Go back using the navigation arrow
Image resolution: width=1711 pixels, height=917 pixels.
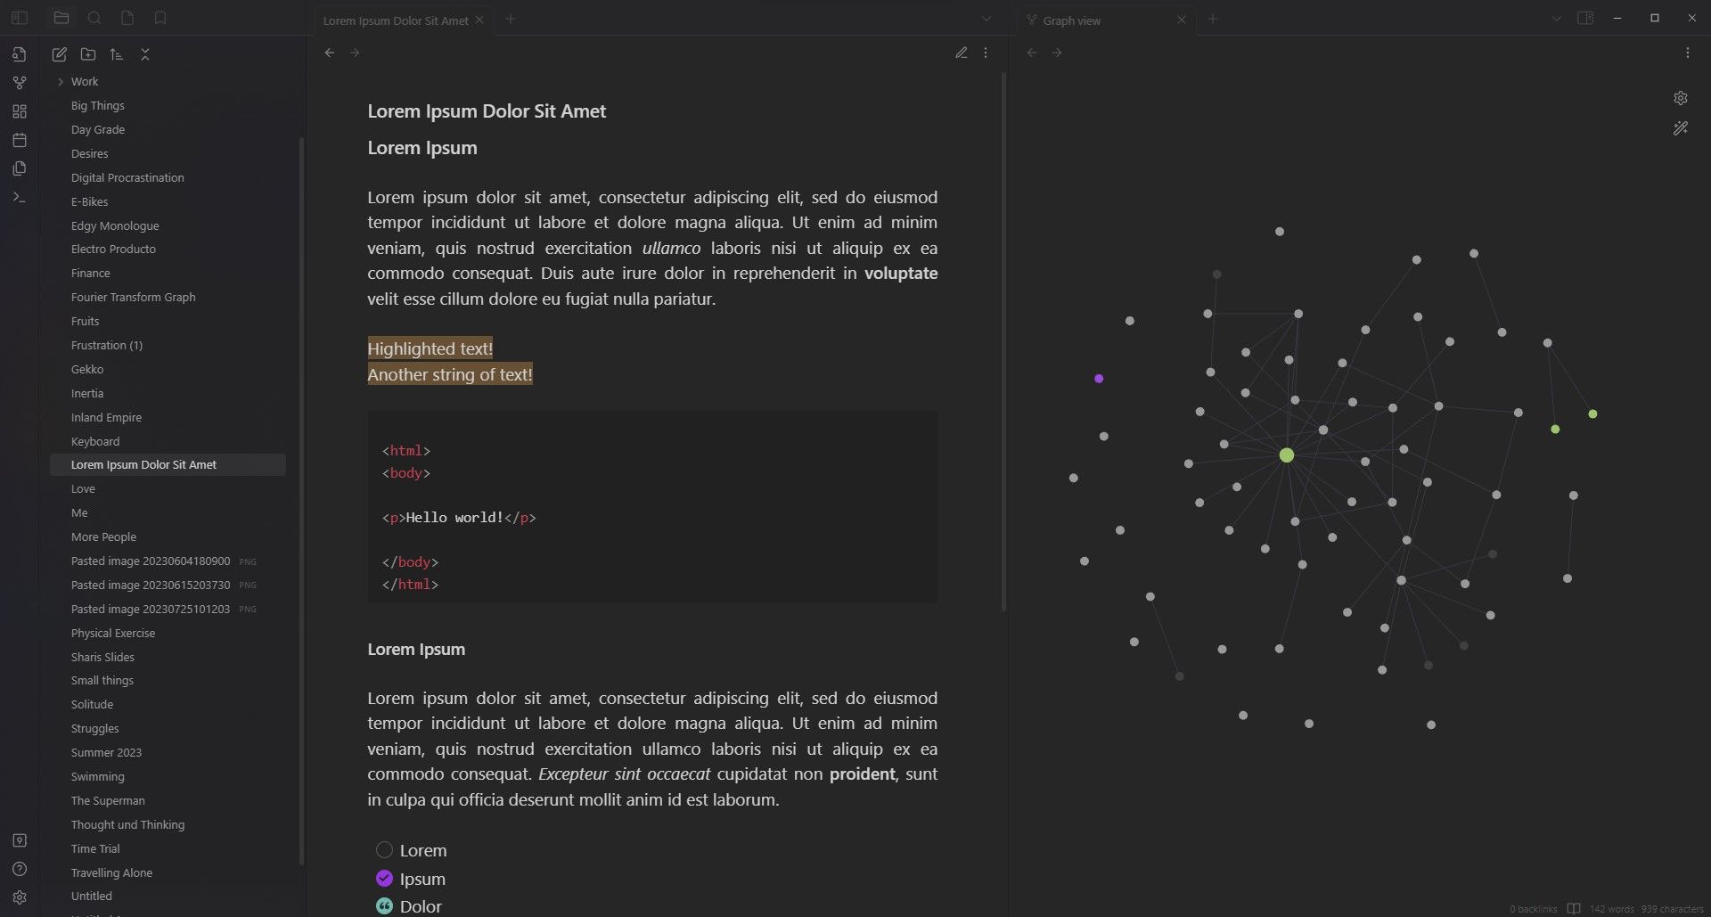click(329, 53)
